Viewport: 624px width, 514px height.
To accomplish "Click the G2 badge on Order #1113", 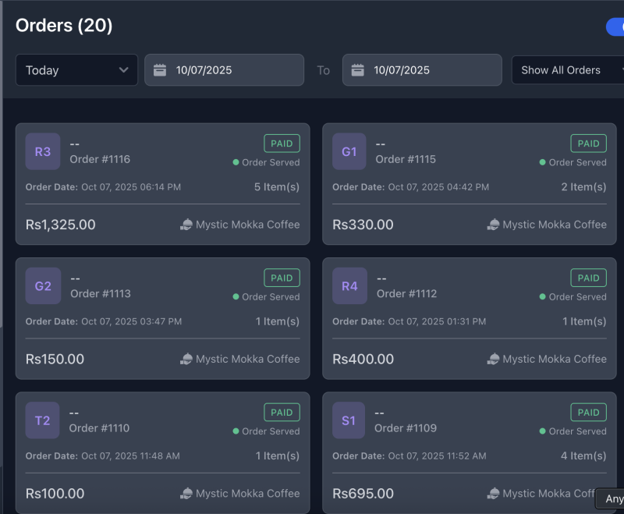I will (43, 285).
